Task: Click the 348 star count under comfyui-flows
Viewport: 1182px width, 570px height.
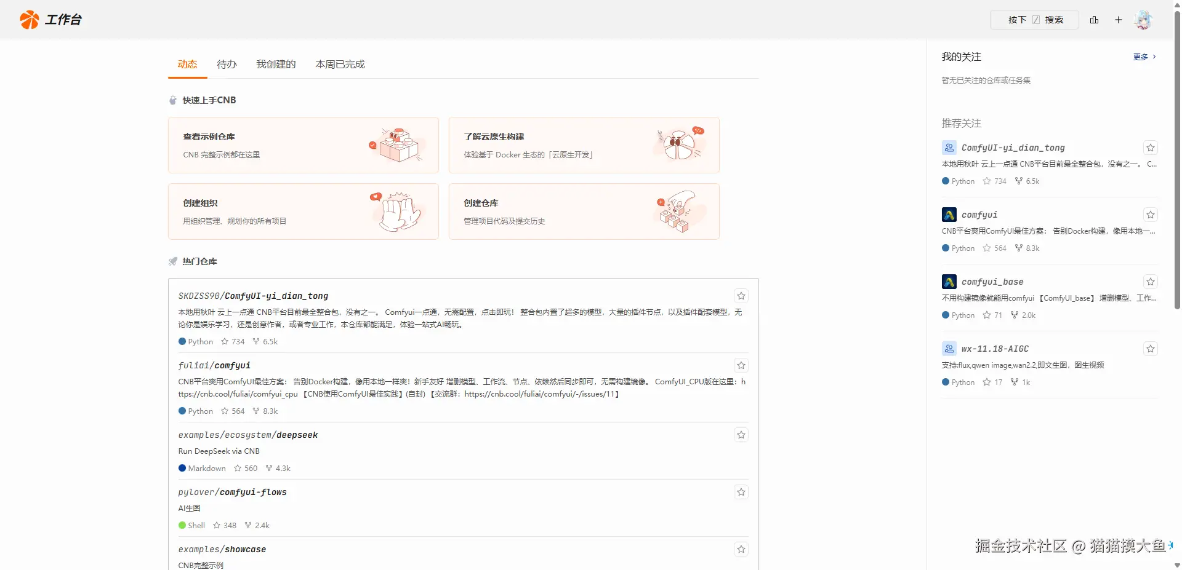Action: tap(225, 526)
